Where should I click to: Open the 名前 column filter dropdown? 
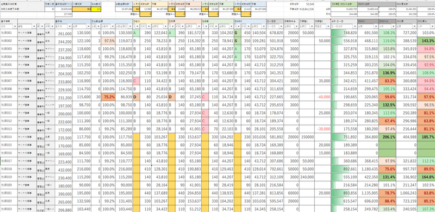pos(15,26)
